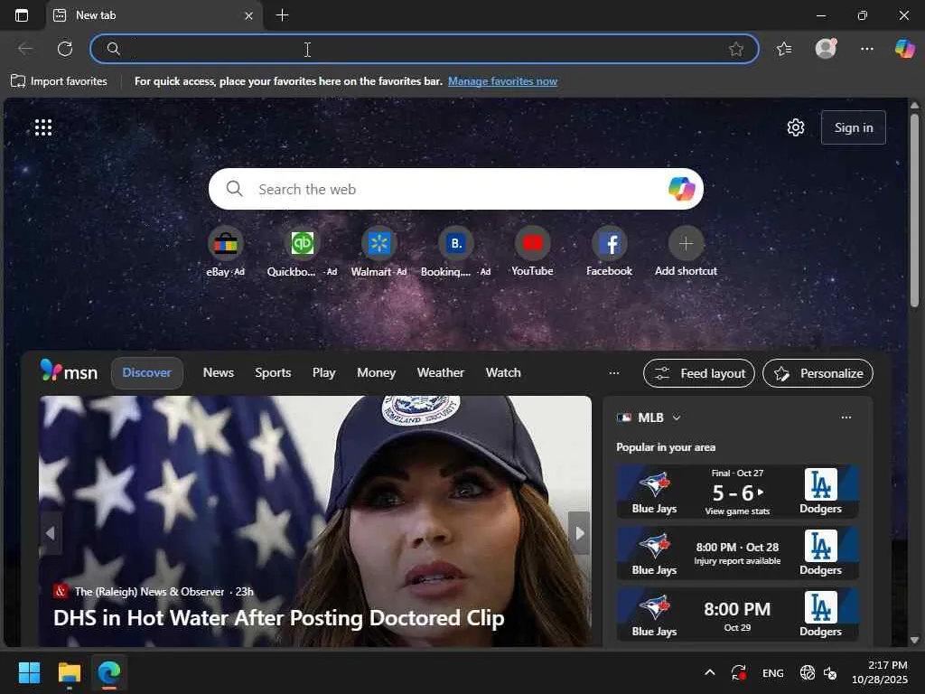This screenshot has height=694, width=925.
Task: Reload the page with refresh icon
Action: [x=65, y=49]
